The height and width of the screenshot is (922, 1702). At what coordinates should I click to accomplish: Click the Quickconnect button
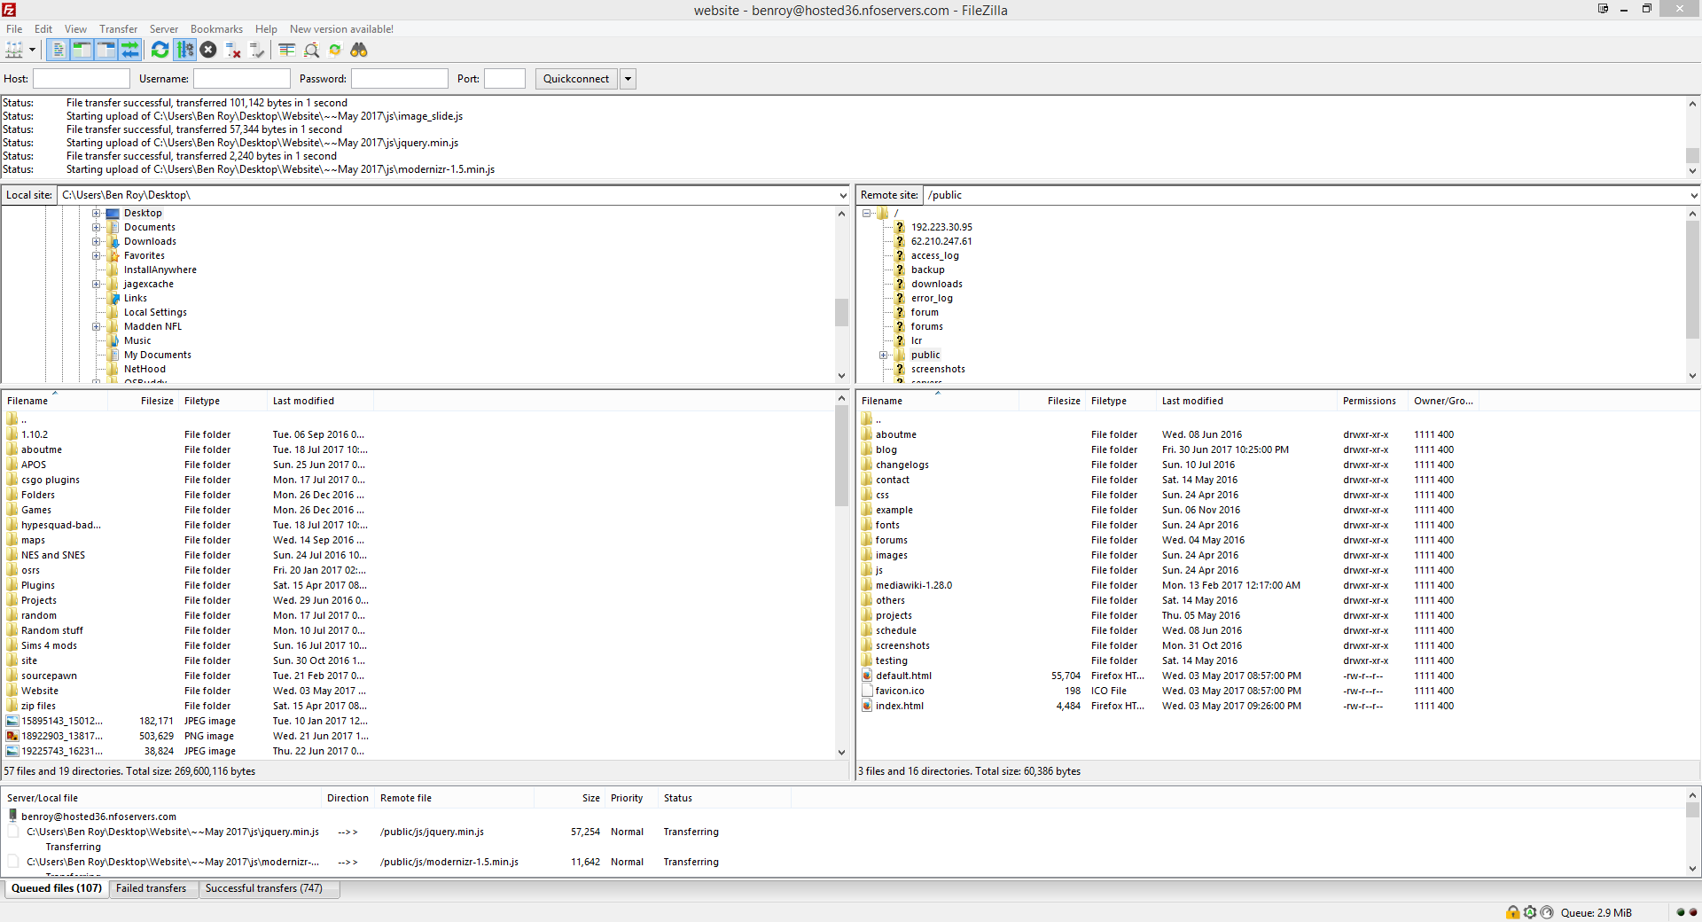pyautogui.click(x=576, y=79)
